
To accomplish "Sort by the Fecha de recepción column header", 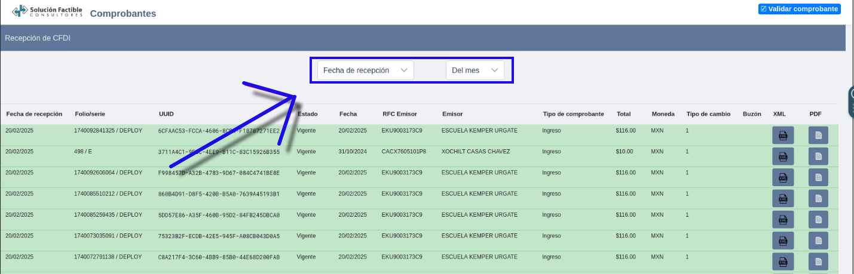I will [34, 114].
